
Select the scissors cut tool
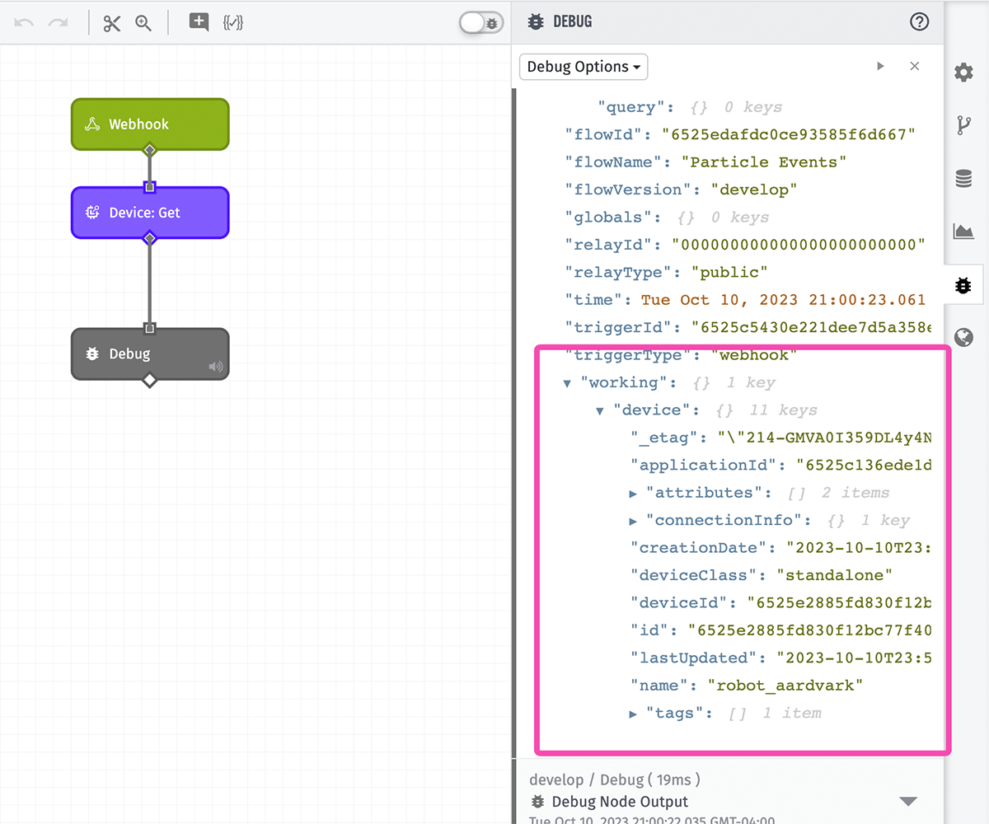(112, 23)
